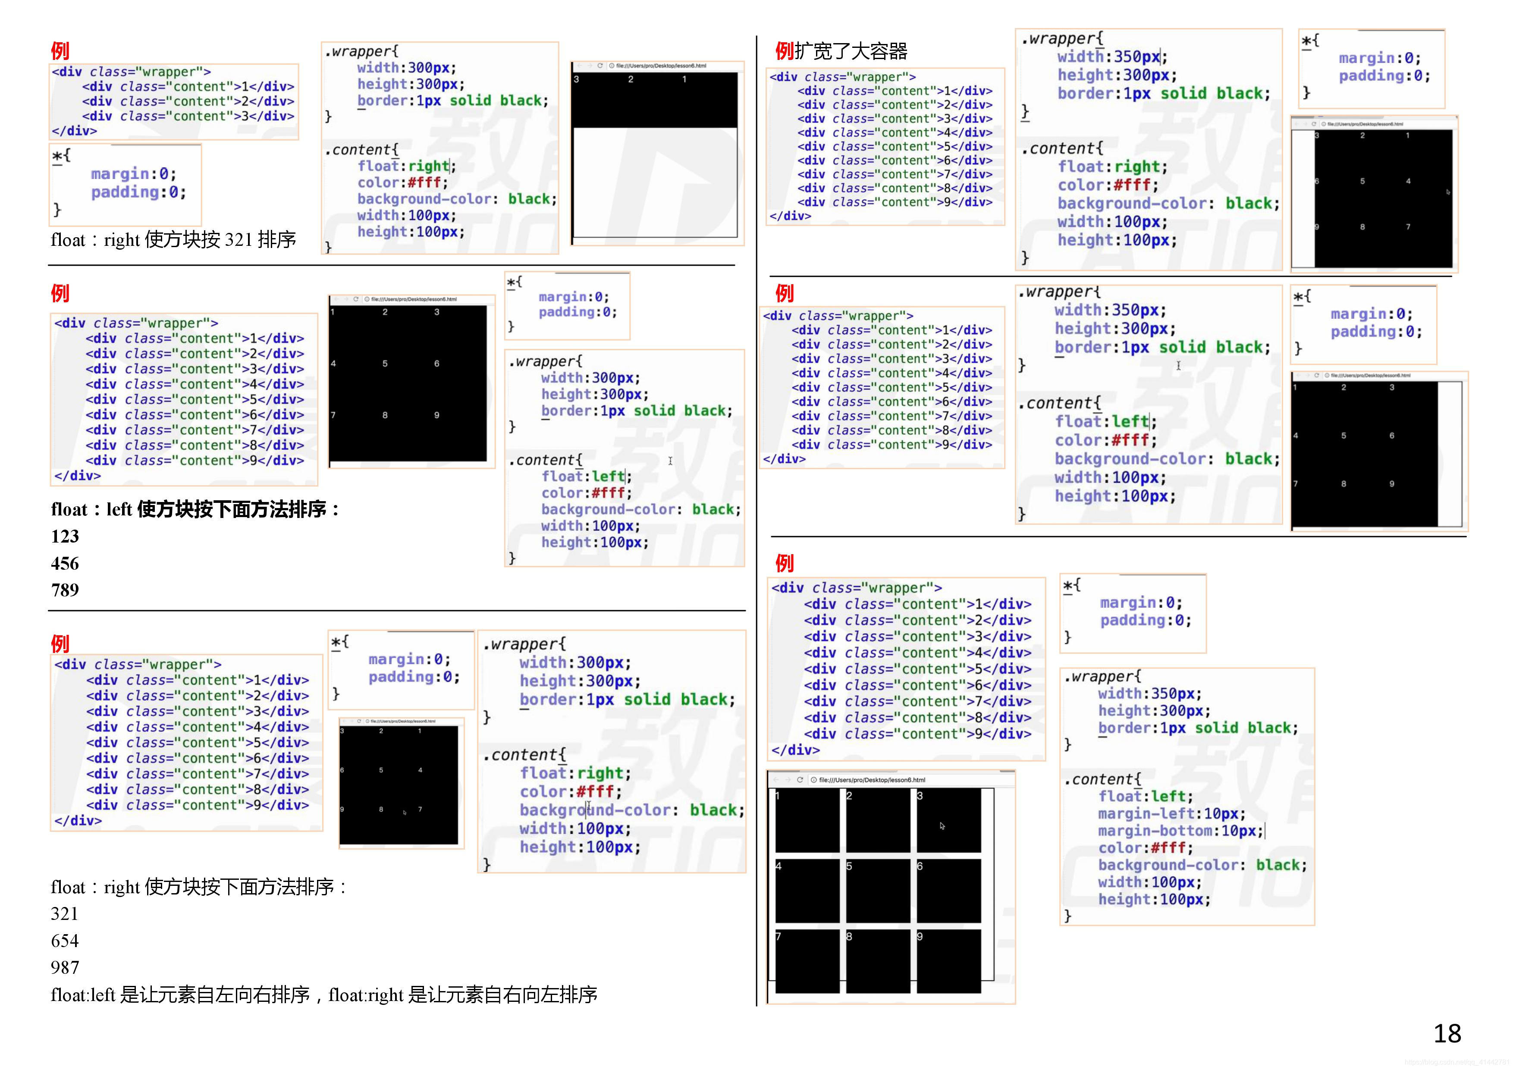Click reload in the single-row 3 2 1 browser
Screen dimensions: 1513x1070
coord(600,66)
